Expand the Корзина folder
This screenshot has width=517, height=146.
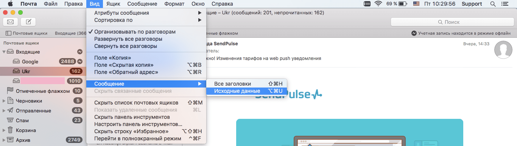[4, 130]
